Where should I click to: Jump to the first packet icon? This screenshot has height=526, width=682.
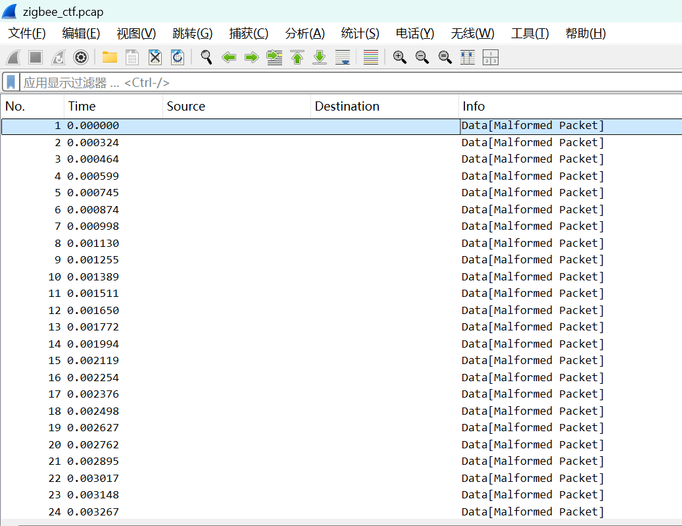click(x=297, y=57)
